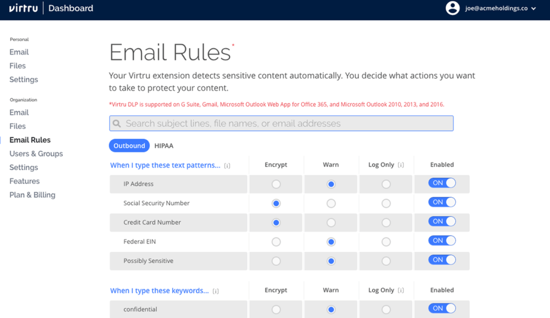Open the account dropdown arrow
Viewport: 550px width, 318px height.
pyautogui.click(x=534, y=8)
